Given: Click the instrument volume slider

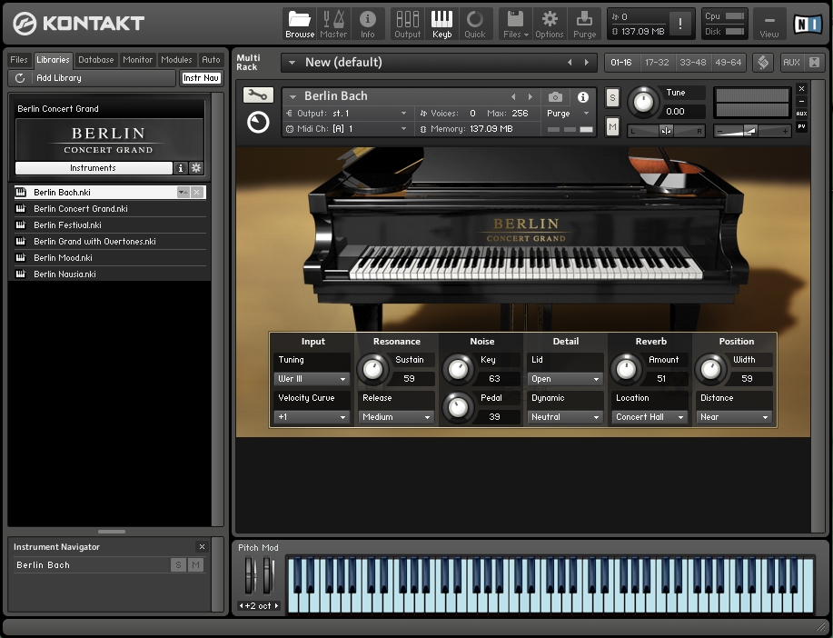Looking at the screenshot, I should (752, 131).
